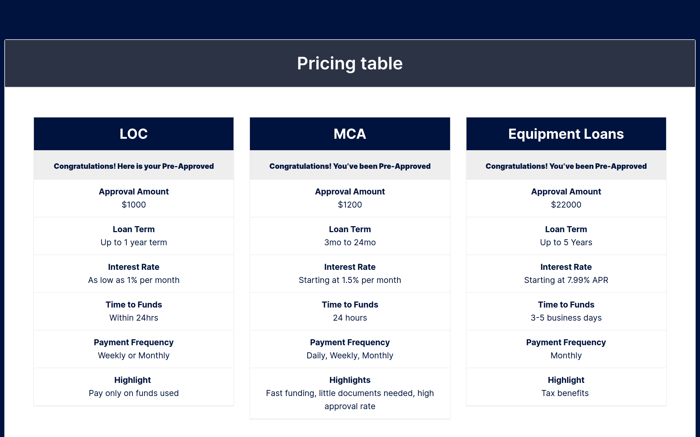Click 'Daily, Weekly, Monthly' payment frequency
700x437 pixels.
tap(350, 356)
